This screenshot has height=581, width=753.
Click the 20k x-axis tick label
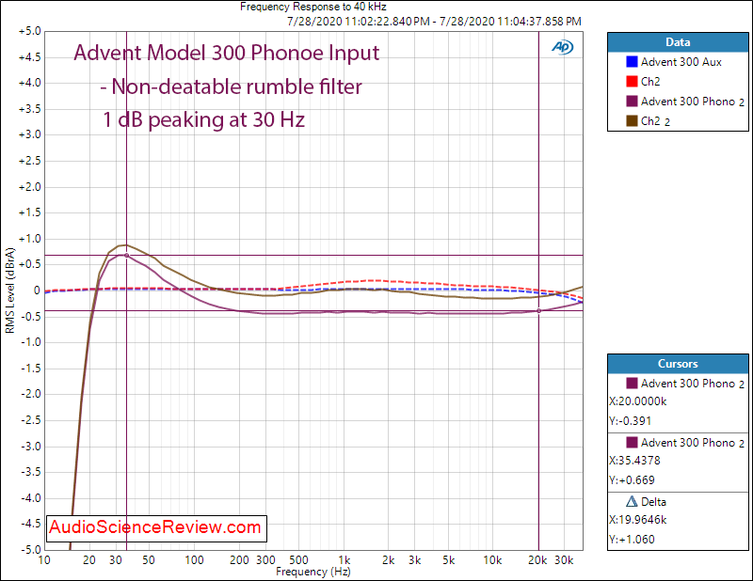click(537, 560)
